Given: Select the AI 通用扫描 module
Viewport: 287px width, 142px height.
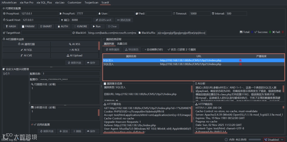Looking at the screenshot, I should (x=26, y=44).
